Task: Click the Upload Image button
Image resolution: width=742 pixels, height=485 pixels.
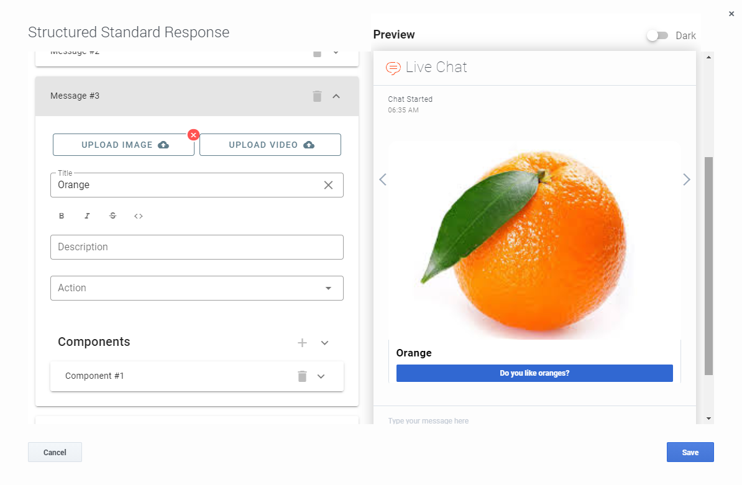Action: [x=123, y=145]
